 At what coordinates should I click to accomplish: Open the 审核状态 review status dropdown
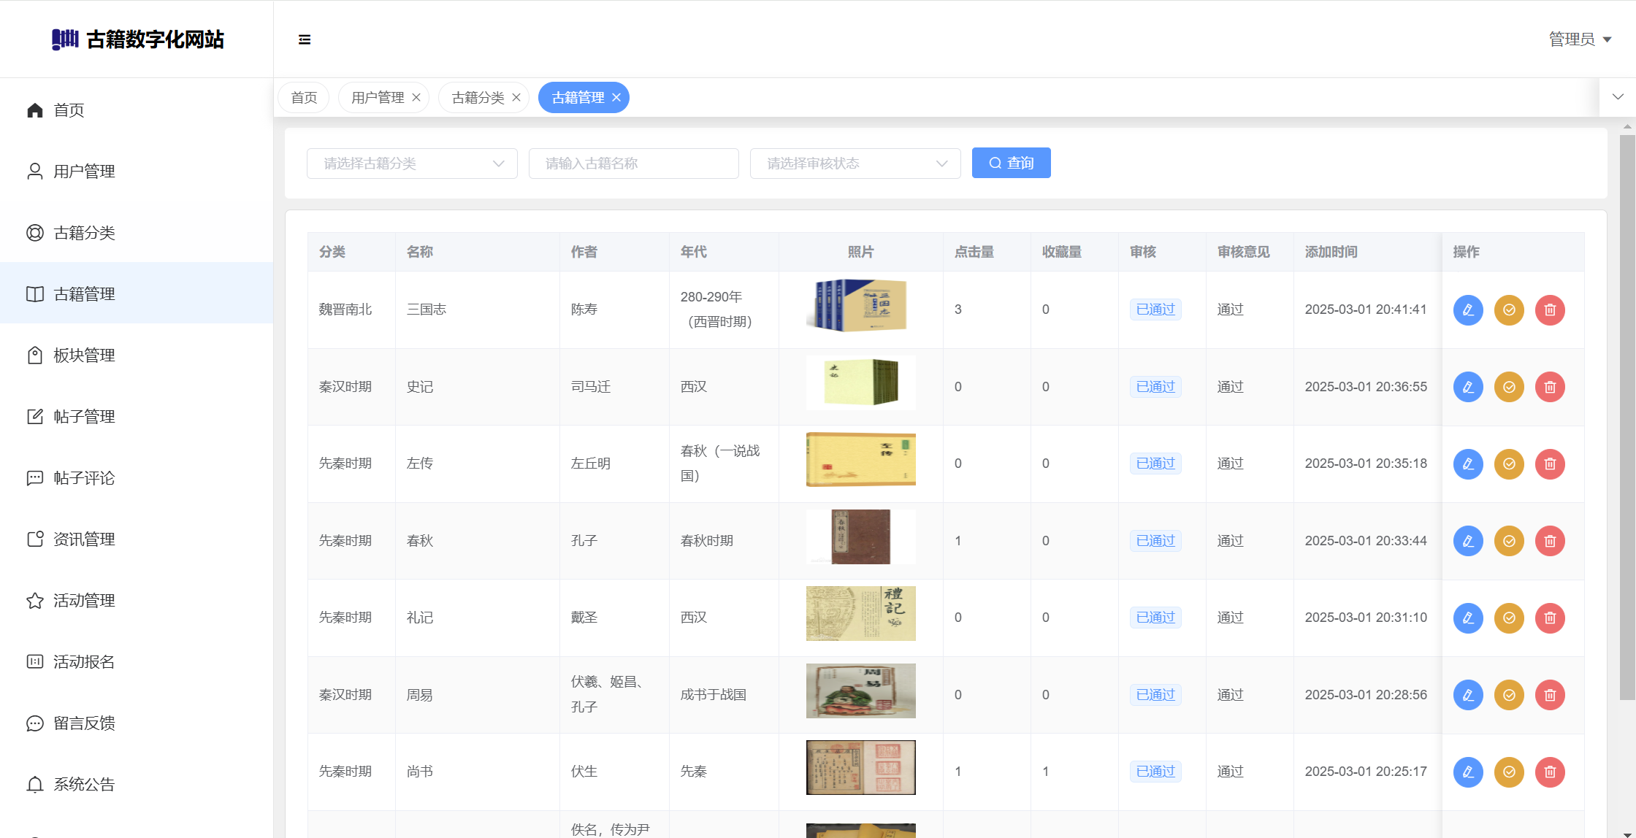click(x=855, y=164)
